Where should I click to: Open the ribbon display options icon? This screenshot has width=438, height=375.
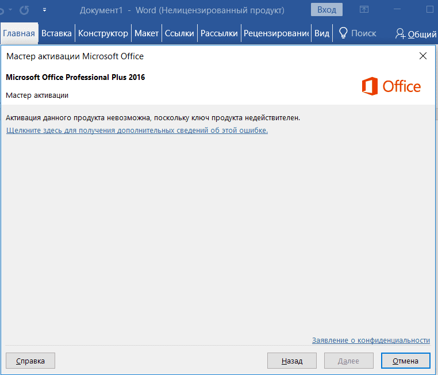pyautogui.click(x=364, y=10)
